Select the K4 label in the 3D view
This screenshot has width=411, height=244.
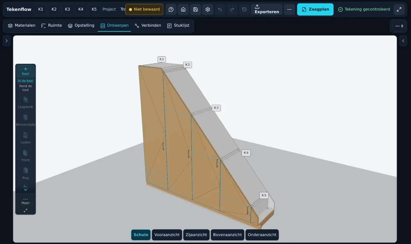pyautogui.click(x=246, y=153)
